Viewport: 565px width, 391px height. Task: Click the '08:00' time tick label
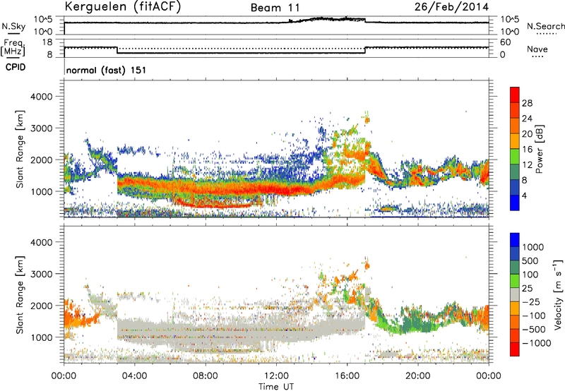205,376
